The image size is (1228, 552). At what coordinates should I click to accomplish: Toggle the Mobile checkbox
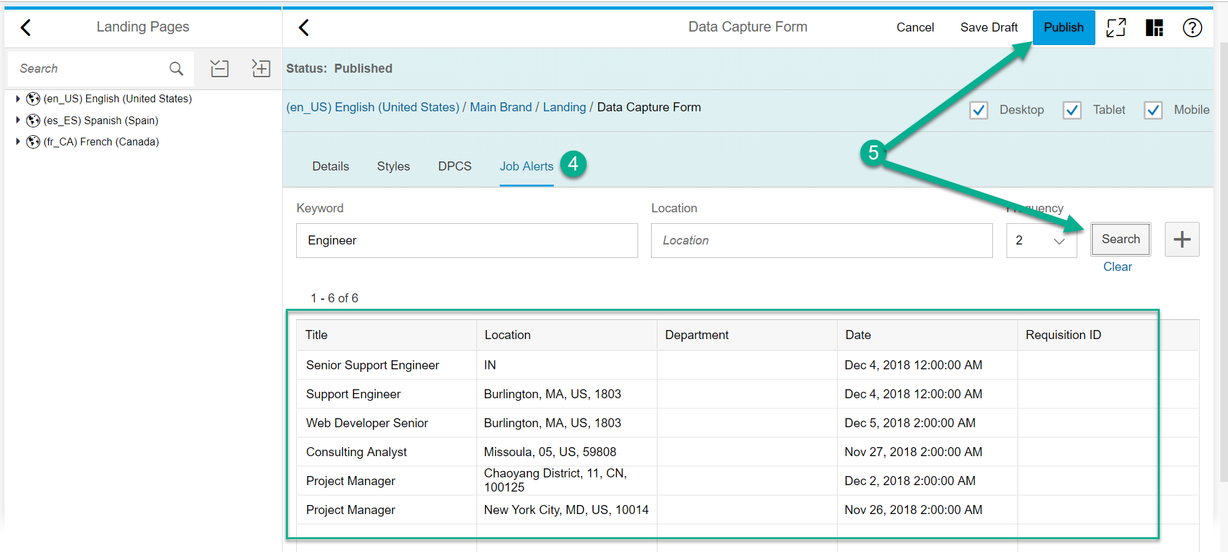click(x=1153, y=110)
